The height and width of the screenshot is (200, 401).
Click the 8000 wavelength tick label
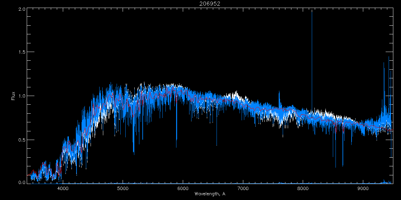point(303,188)
